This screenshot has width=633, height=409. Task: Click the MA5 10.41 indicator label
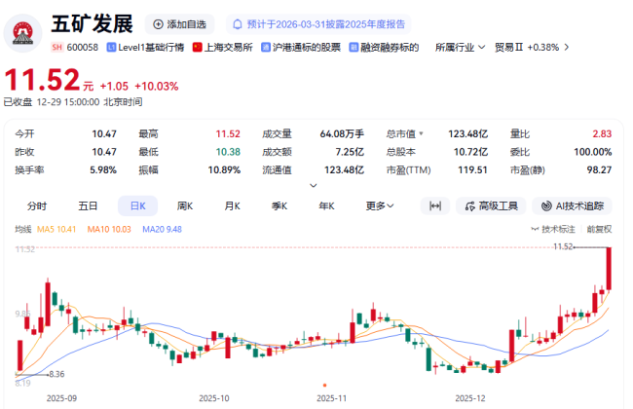[x=56, y=229]
